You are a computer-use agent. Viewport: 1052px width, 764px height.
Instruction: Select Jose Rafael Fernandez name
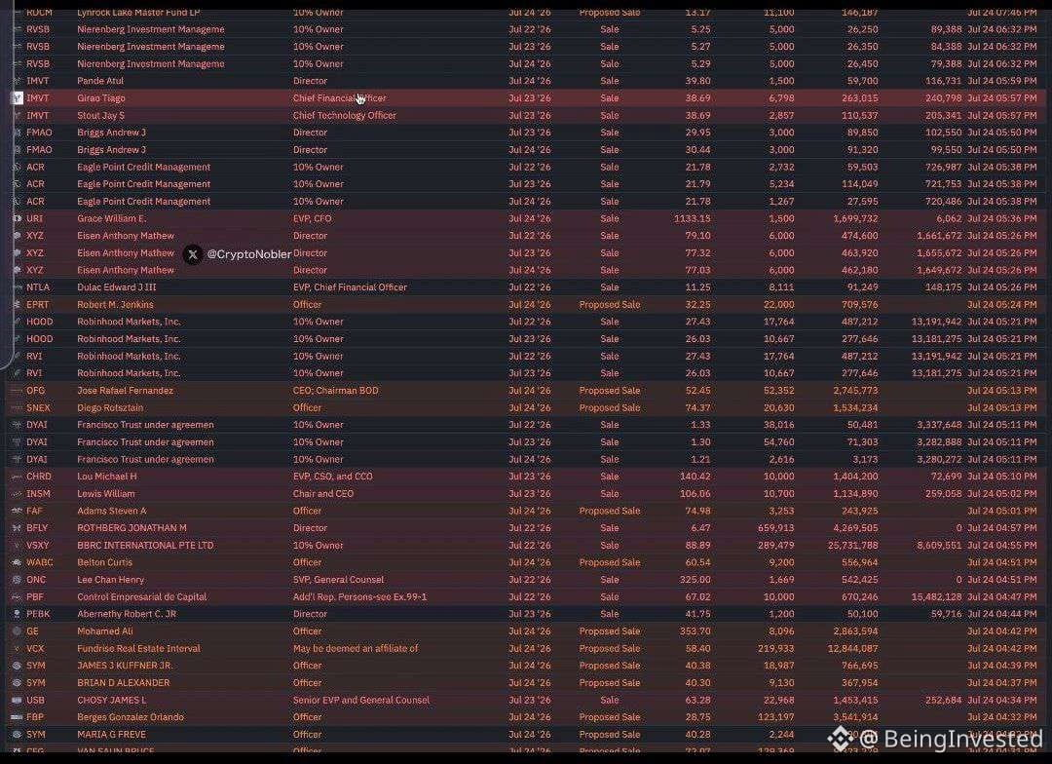125,390
